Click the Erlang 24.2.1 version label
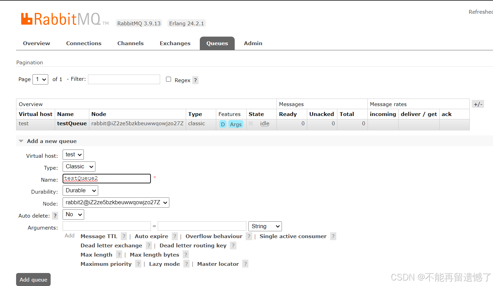The width and height of the screenshot is (493, 286). click(x=186, y=23)
